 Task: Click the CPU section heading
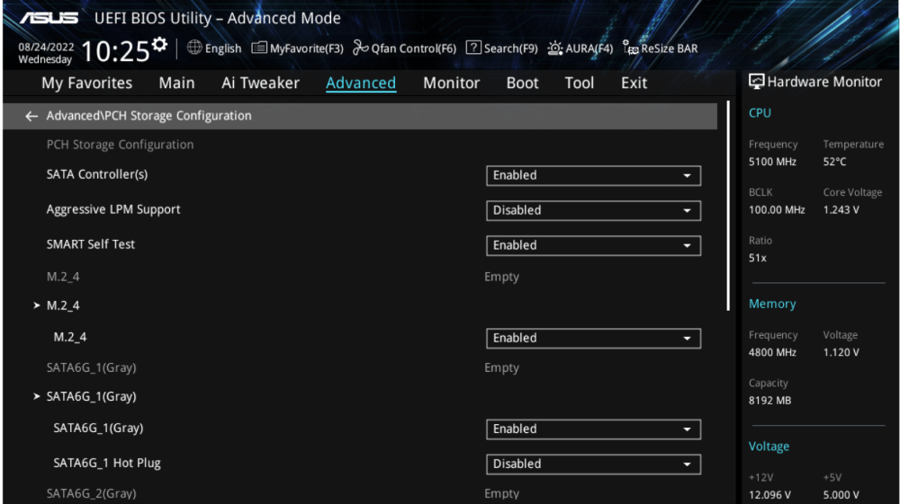click(x=760, y=113)
